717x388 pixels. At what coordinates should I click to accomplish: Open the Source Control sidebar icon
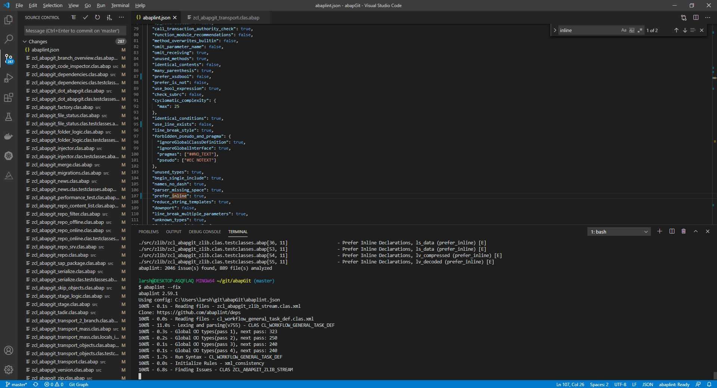click(x=8, y=58)
